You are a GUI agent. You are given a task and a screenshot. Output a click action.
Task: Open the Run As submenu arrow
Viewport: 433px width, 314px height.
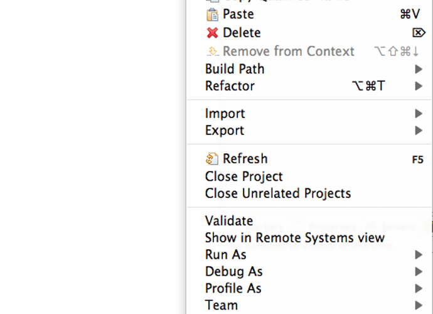click(x=419, y=254)
